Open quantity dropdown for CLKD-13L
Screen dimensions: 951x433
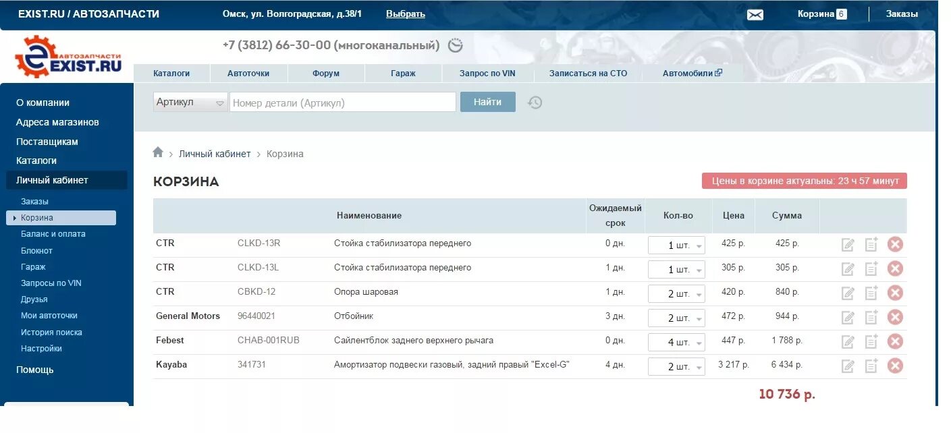tap(676, 270)
